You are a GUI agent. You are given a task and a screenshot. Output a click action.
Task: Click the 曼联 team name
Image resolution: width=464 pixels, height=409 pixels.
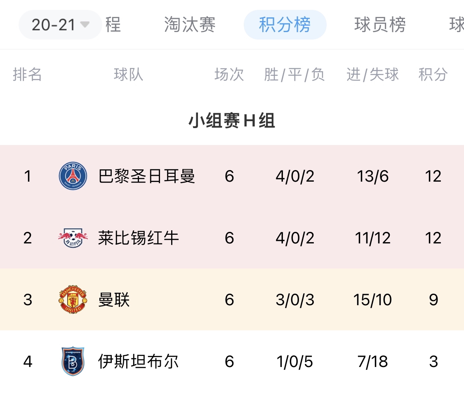[114, 300]
